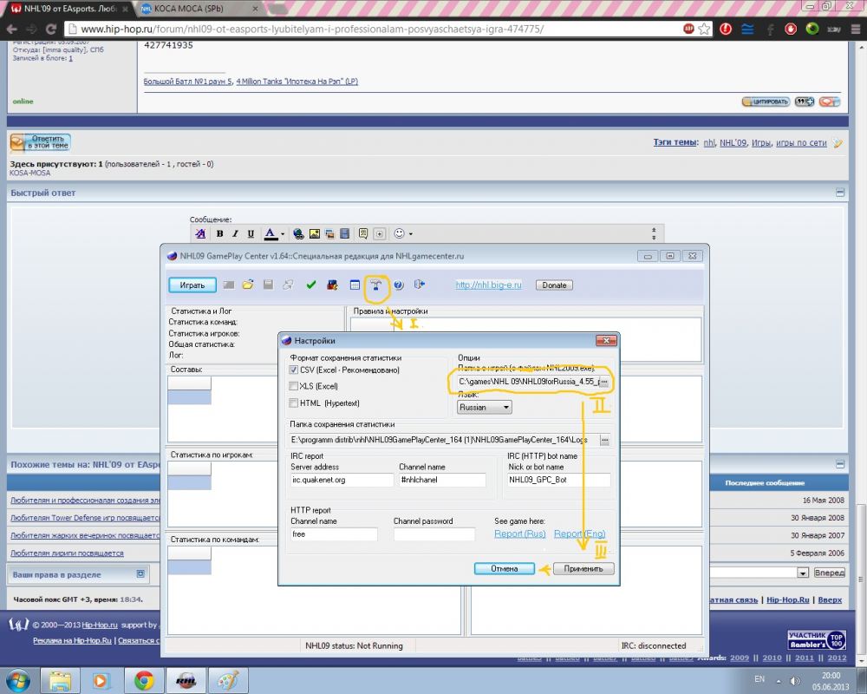This screenshot has height=694, width=867.
Task: Click the Отмена button in settings
Action: pyautogui.click(x=505, y=569)
